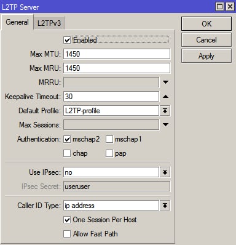
Task: Click the IPsec Secret useruser field
Action: coord(117,187)
